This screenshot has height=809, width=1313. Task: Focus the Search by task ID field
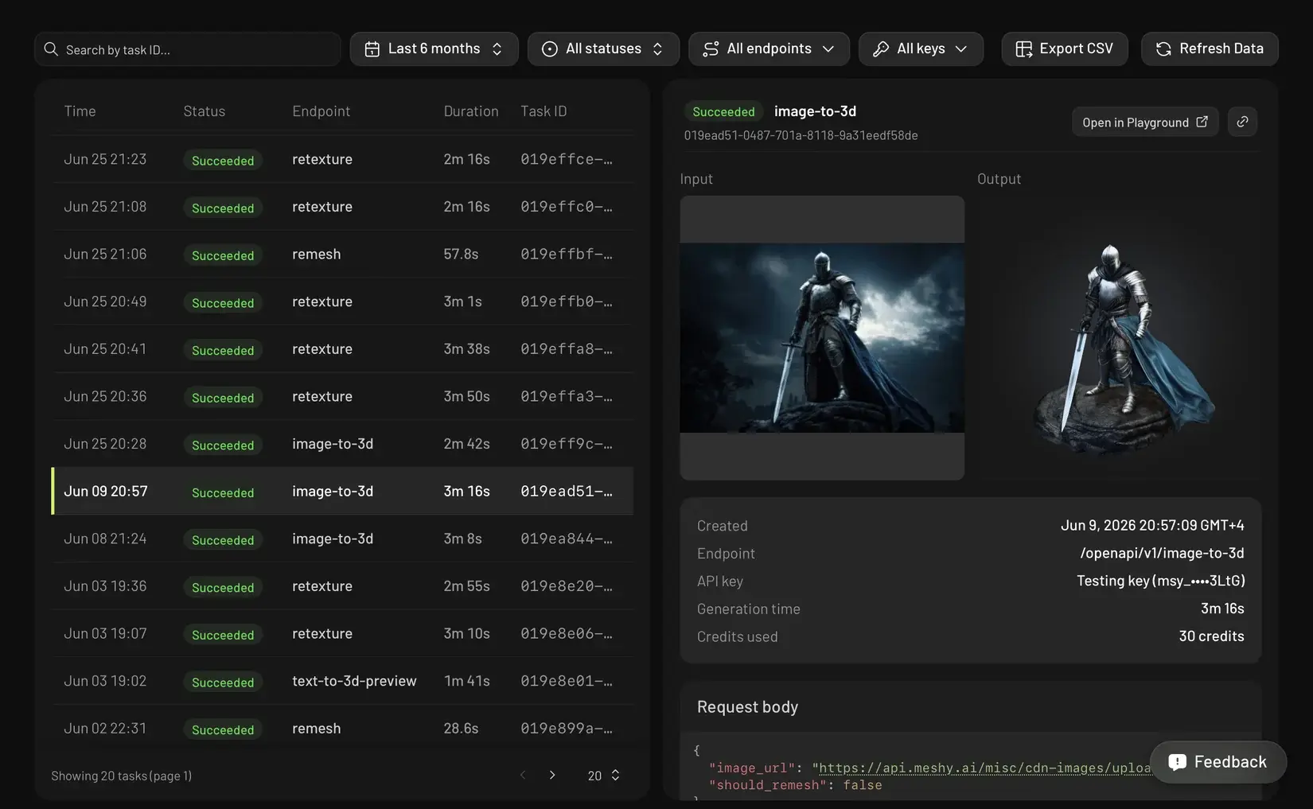pos(188,49)
